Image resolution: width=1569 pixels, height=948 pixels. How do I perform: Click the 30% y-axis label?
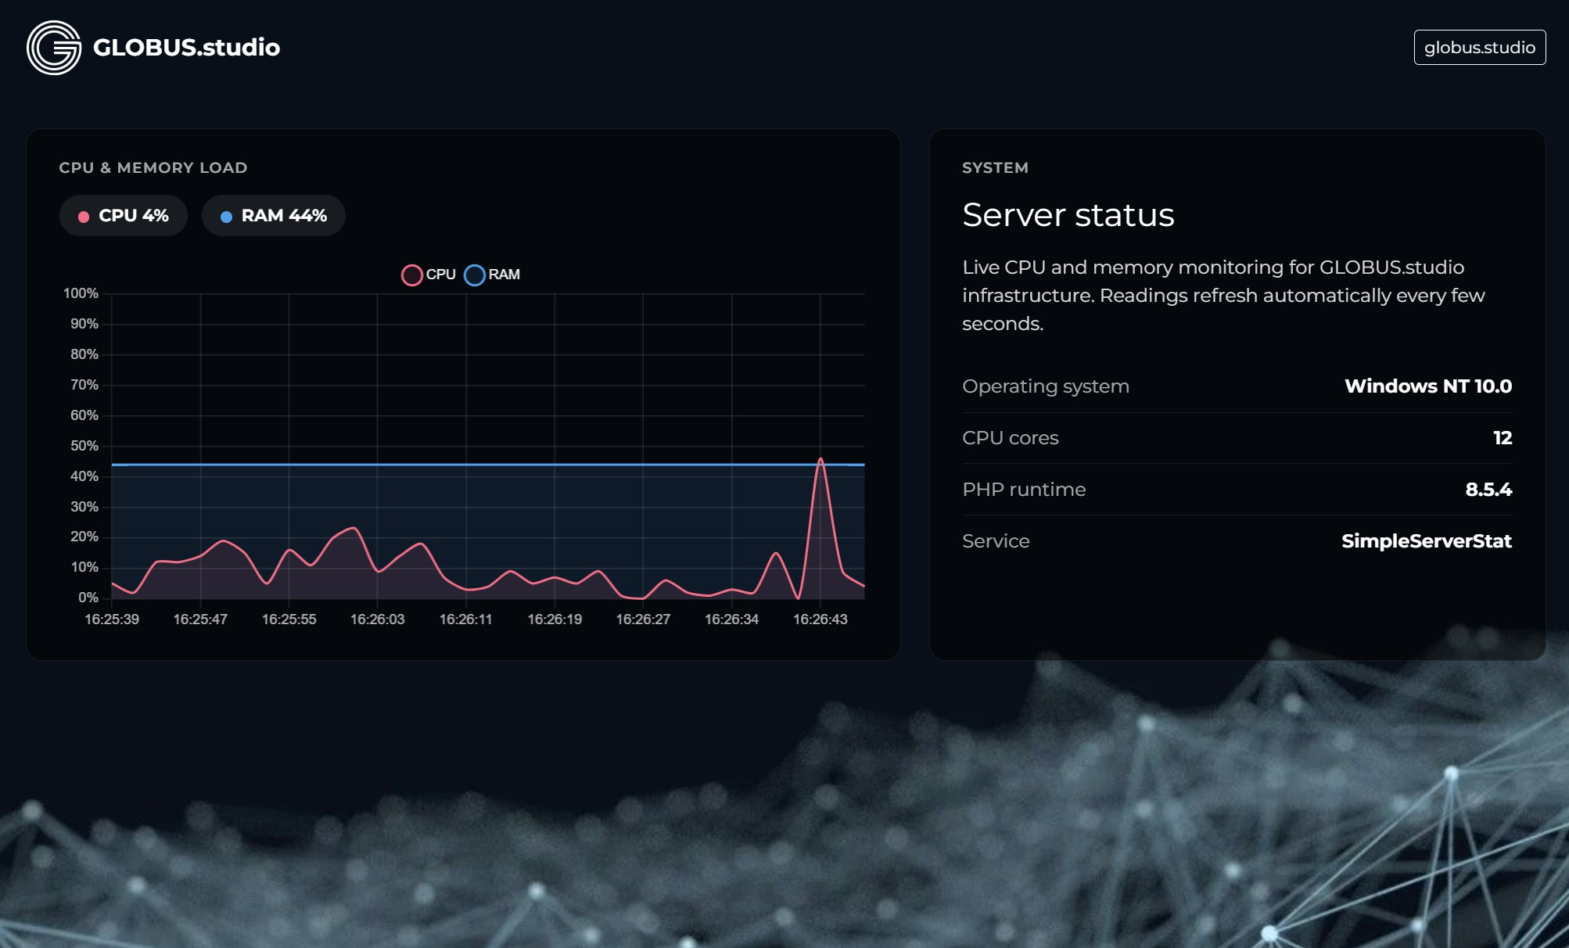tap(84, 507)
